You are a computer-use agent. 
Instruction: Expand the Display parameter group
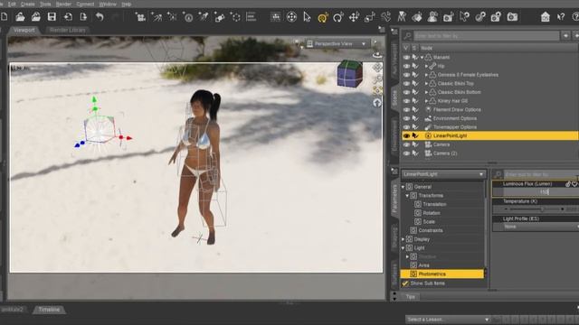tap(403, 239)
